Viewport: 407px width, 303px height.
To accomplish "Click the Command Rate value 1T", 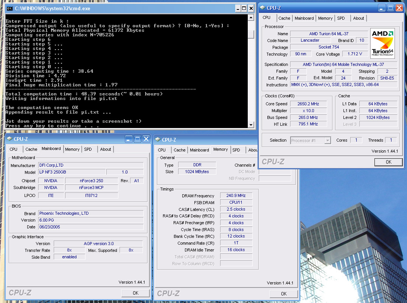I will (x=236, y=243).
